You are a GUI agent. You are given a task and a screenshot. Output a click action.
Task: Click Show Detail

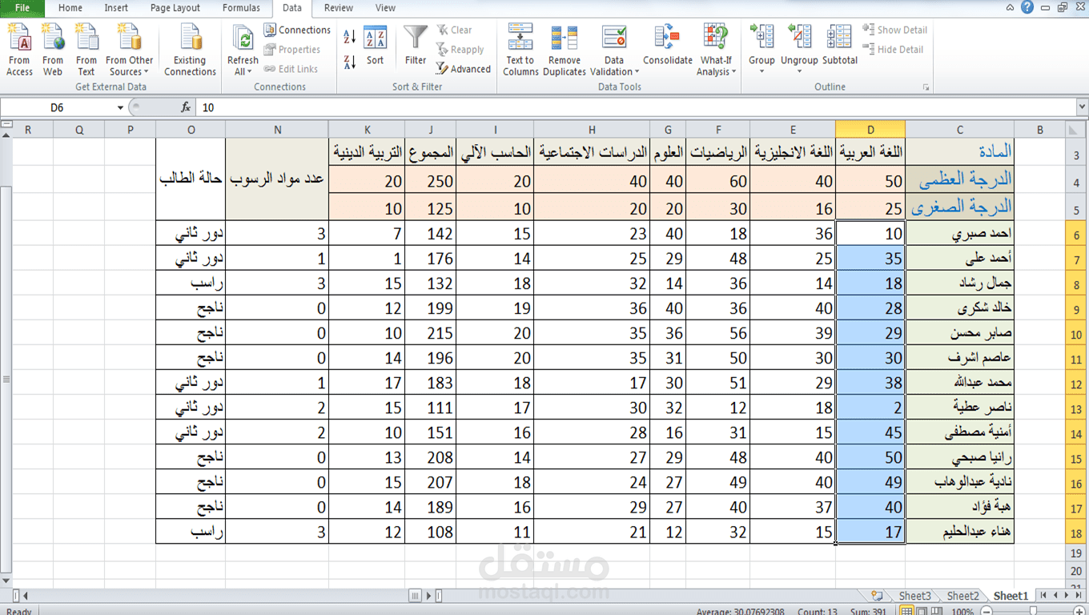pyautogui.click(x=894, y=30)
